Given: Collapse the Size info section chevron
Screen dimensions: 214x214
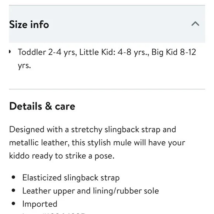Looking at the screenshot, I should point(195,24).
